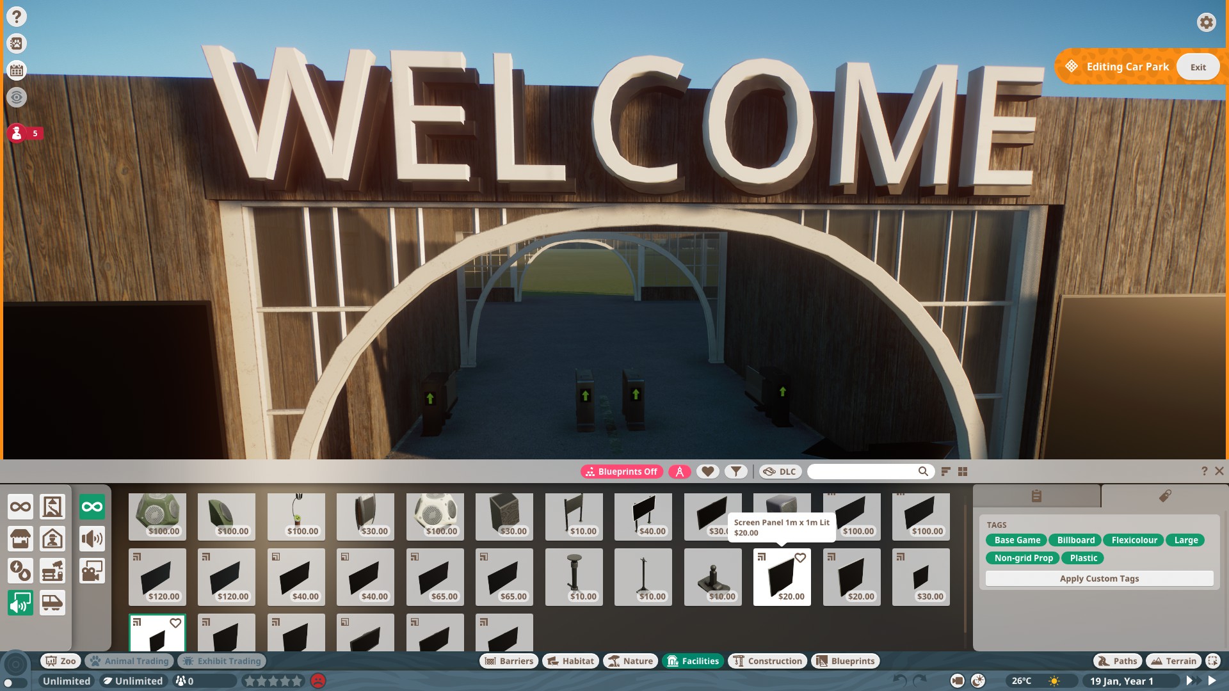Open the Paths tool

[1118, 661]
